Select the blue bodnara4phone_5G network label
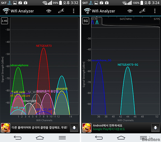Image resolution: width=161 pixels, height=142 pixels. point(101,60)
